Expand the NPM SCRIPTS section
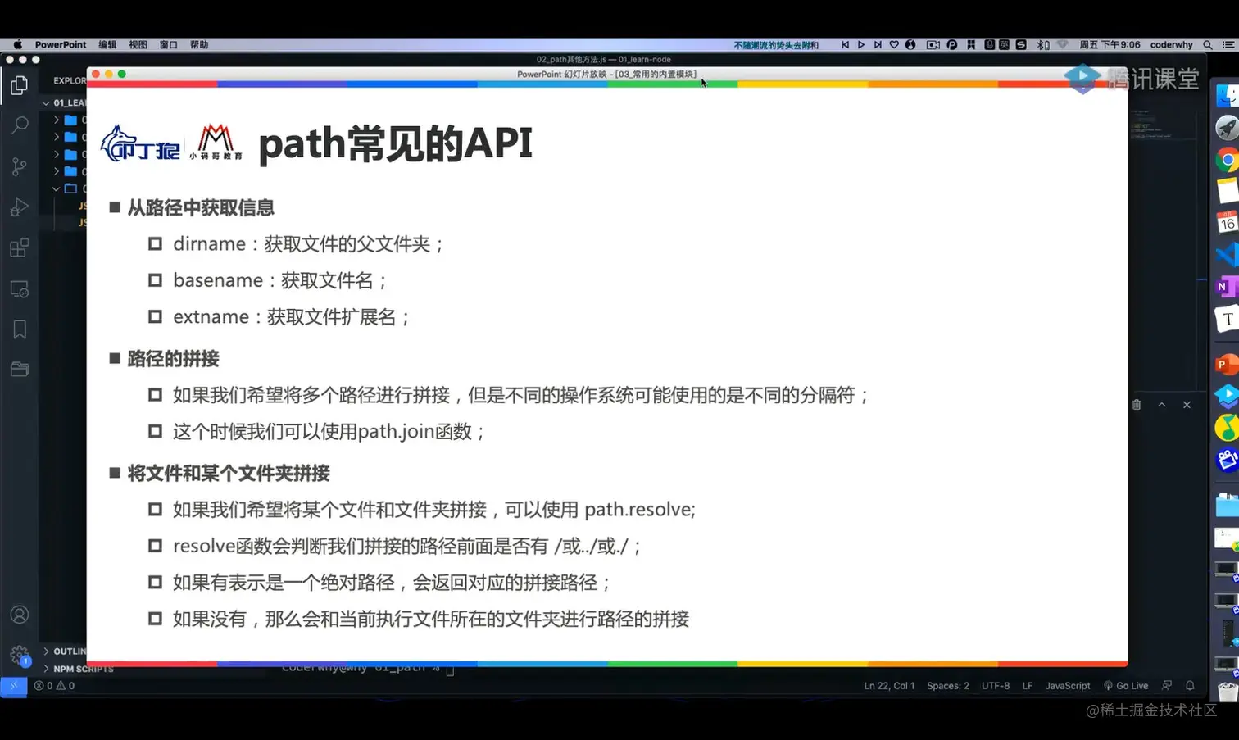This screenshot has height=740, width=1239. click(x=77, y=669)
